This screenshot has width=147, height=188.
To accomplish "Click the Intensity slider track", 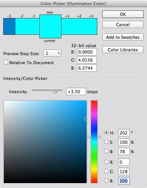I will click(47, 91).
